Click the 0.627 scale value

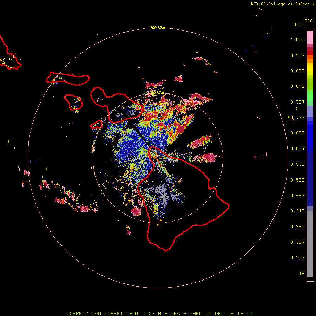tap(297, 149)
